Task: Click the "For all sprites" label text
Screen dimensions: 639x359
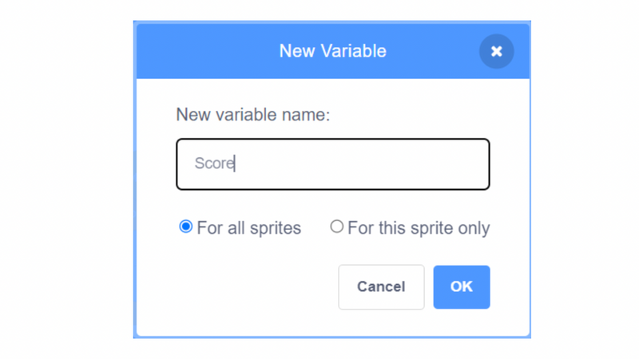Action: [x=248, y=228]
